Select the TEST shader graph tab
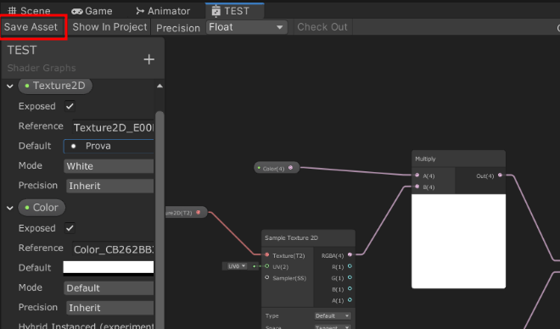This screenshot has height=329, width=560. point(235,11)
